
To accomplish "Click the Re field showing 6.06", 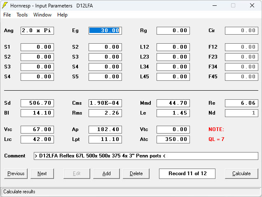I will 241,103.
